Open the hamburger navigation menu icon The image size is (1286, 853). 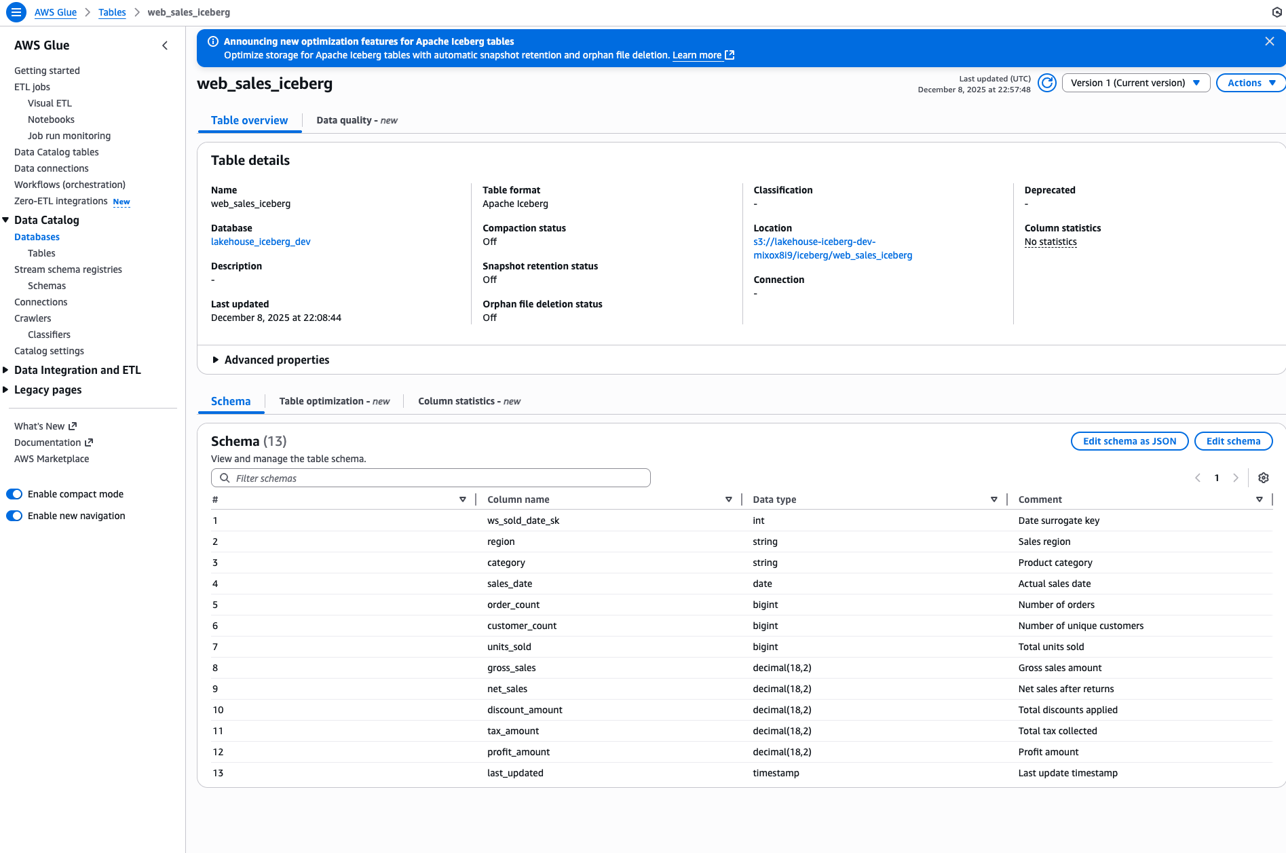[x=16, y=12]
